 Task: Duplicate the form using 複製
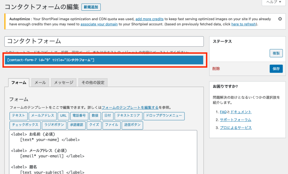point(276,53)
